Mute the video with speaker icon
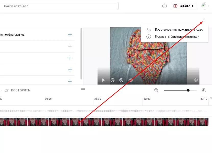The width and height of the screenshot is (212, 153). [130, 80]
